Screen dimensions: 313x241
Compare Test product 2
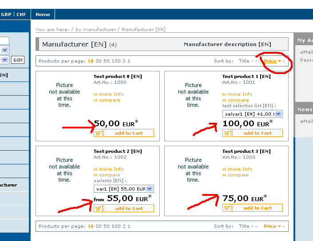[109, 175]
